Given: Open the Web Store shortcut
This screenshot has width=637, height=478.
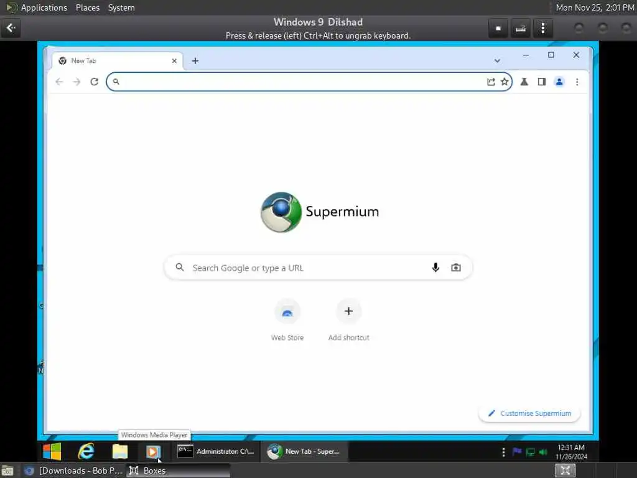Looking at the screenshot, I should click(x=287, y=321).
